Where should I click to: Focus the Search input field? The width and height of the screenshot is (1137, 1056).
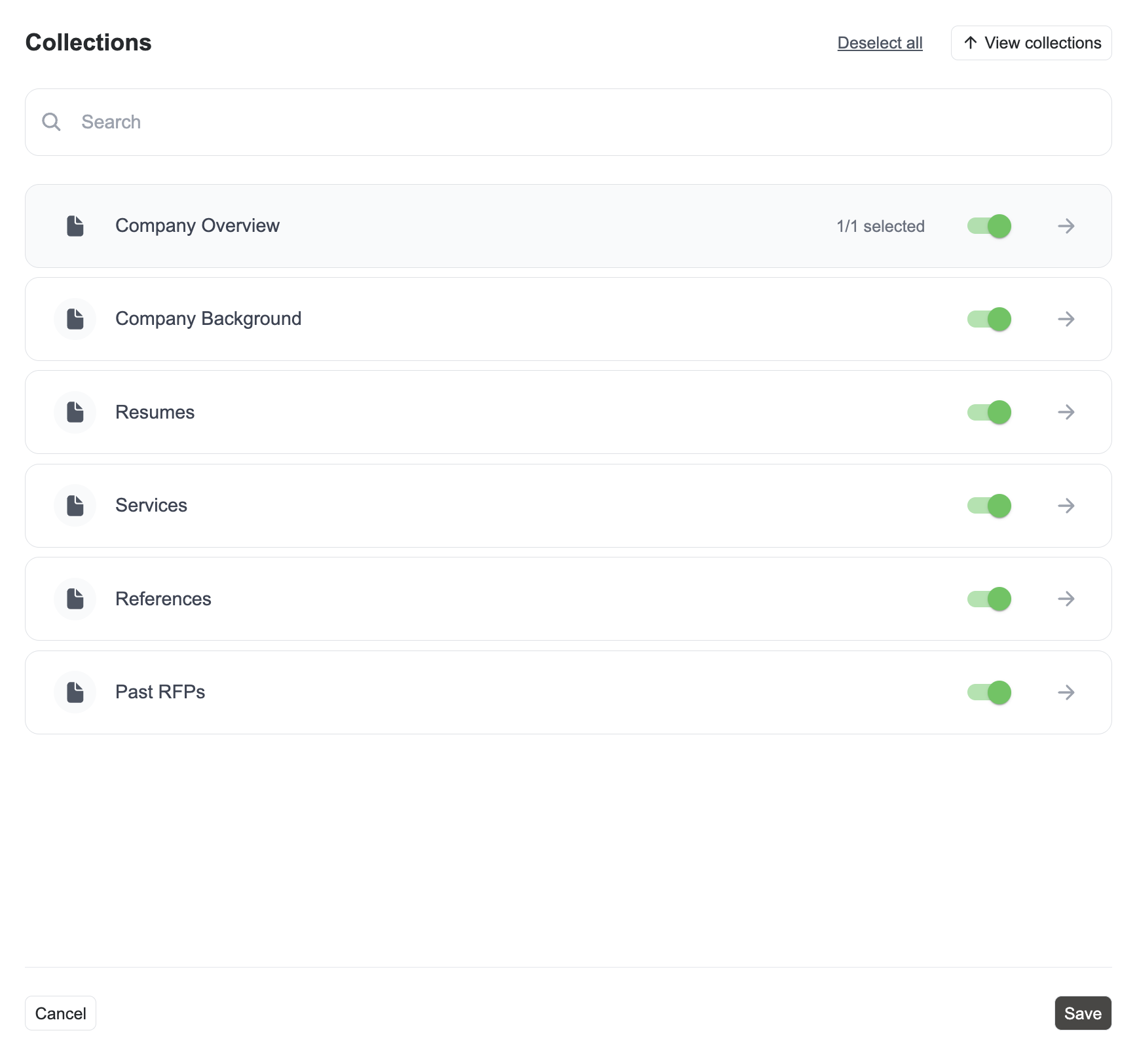(568, 122)
